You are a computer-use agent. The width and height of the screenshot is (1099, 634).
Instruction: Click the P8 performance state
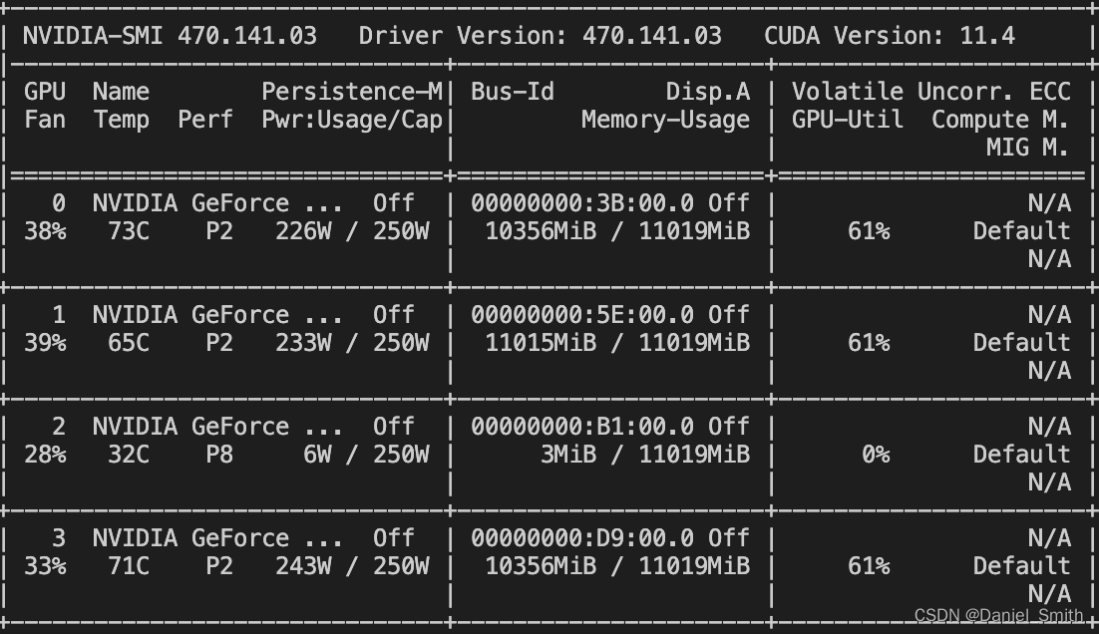(x=219, y=455)
